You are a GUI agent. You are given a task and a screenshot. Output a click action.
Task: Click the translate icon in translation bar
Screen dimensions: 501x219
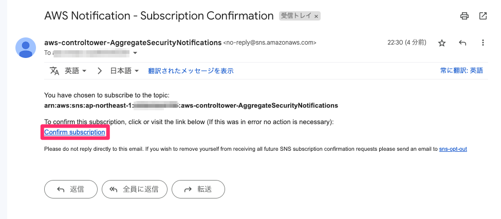click(54, 71)
